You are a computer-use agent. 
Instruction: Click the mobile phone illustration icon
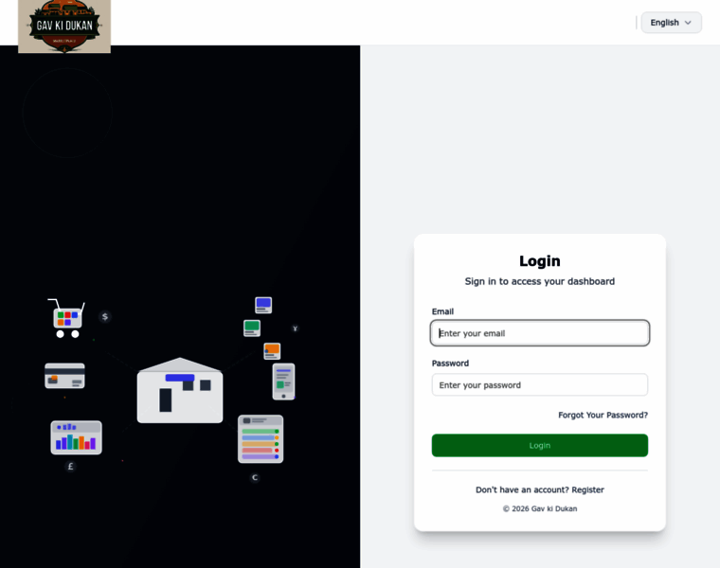(284, 382)
